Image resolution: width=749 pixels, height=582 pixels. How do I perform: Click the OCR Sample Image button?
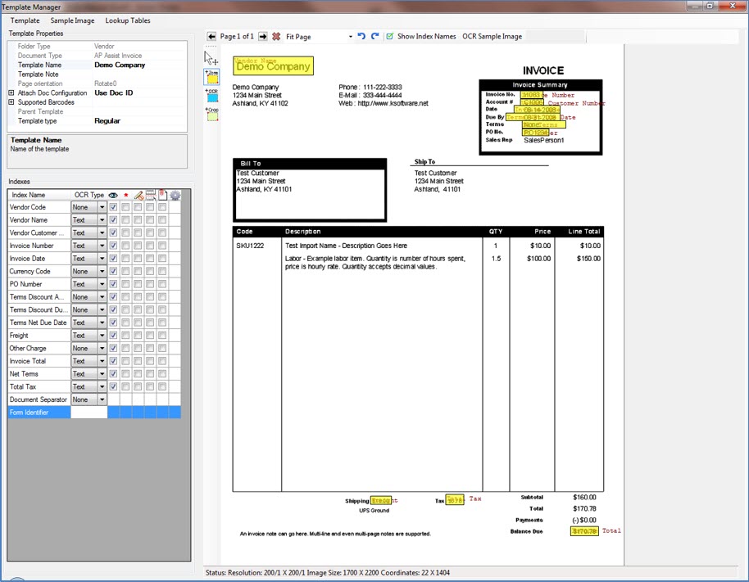click(x=492, y=37)
